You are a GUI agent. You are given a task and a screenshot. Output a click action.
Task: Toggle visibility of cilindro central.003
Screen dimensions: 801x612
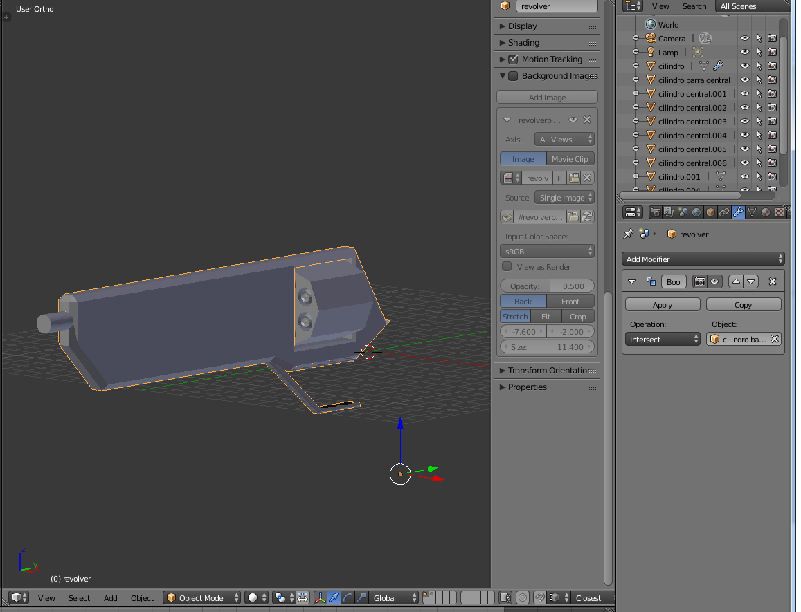pyautogui.click(x=745, y=121)
